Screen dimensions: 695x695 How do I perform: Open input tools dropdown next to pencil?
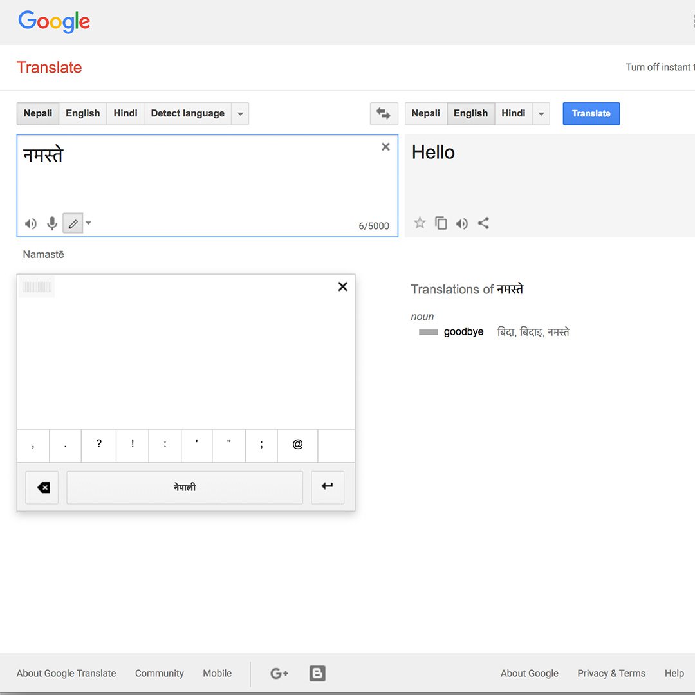pos(89,223)
